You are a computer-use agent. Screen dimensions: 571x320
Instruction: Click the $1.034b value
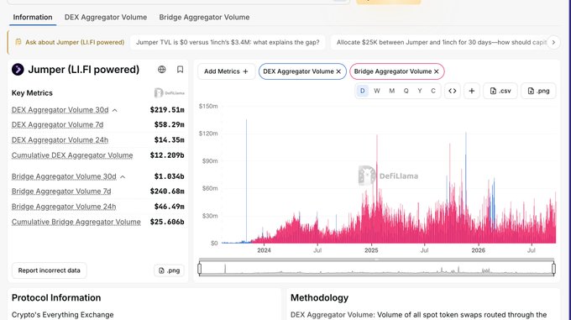(x=170, y=176)
